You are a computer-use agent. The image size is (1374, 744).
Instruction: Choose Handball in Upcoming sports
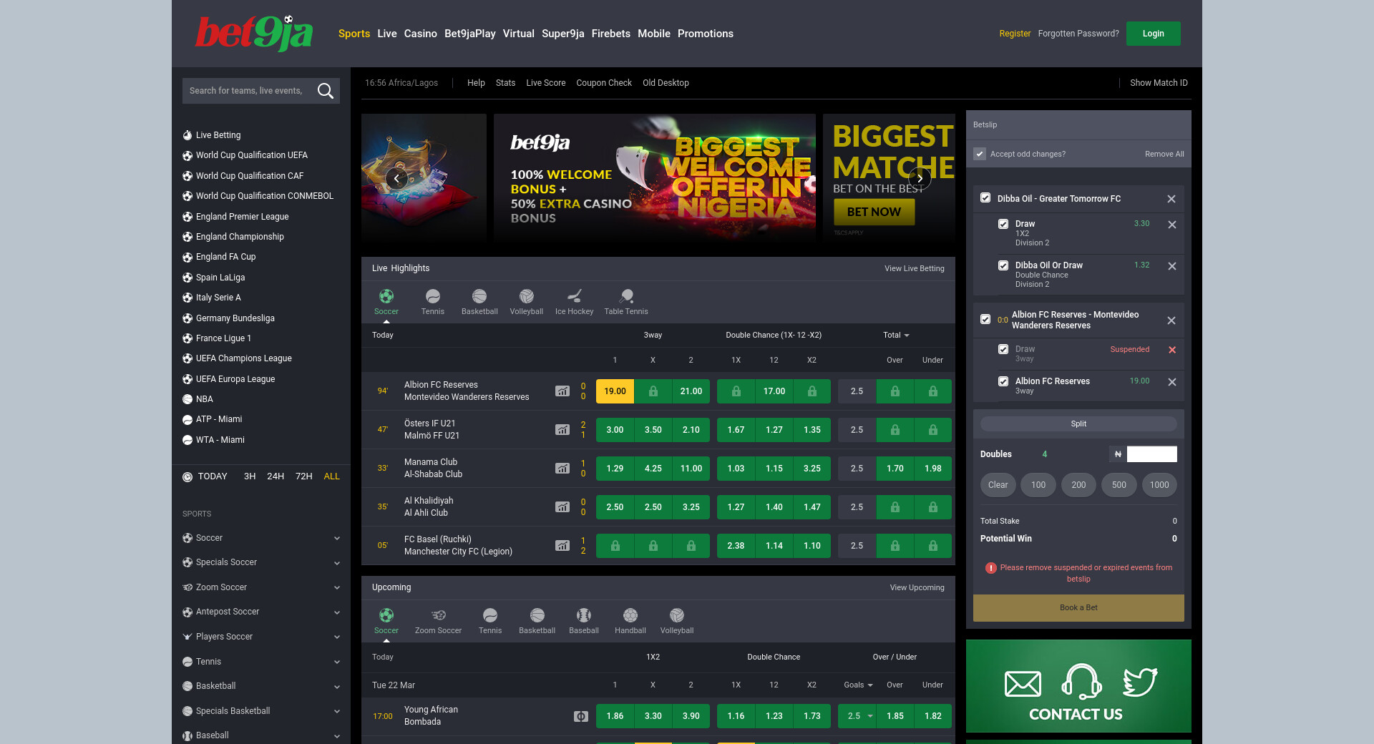(630, 620)
